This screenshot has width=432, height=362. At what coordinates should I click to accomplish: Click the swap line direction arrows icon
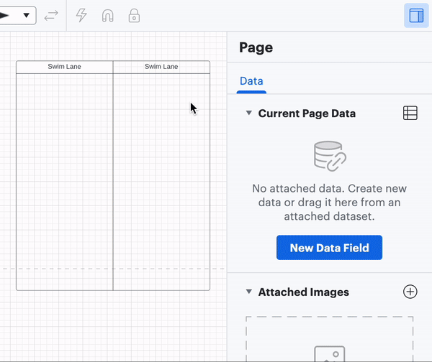pyautogui.click(x=51, y=15)
